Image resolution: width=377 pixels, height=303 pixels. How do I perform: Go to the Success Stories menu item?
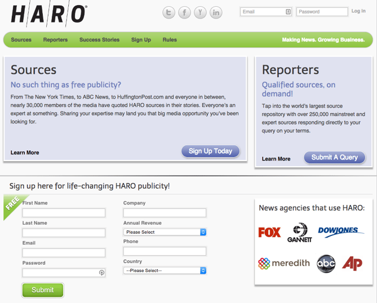(99, 40)
